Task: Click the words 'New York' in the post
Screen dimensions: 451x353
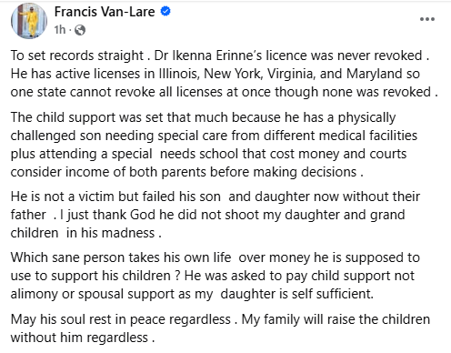Action: 233,74
